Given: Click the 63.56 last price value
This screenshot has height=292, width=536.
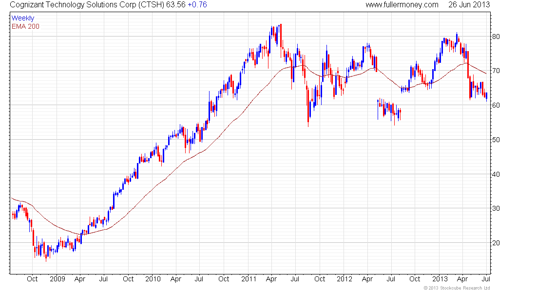Looking at the screenshot, I should click(x=176, y=5).
